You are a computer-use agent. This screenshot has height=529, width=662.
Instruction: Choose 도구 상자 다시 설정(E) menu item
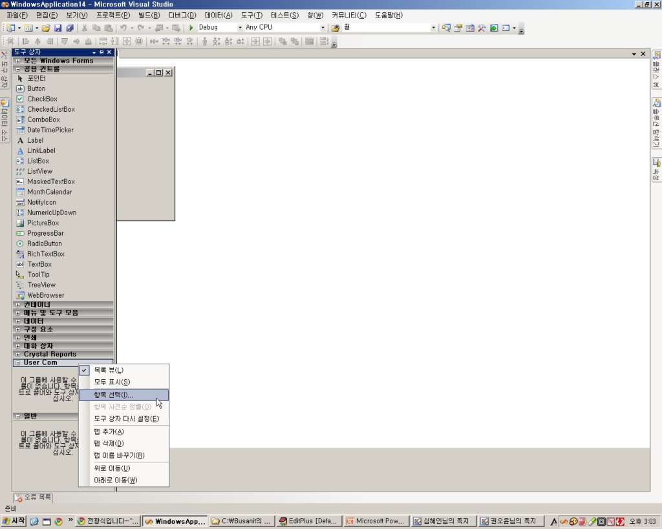pos(124,419)
